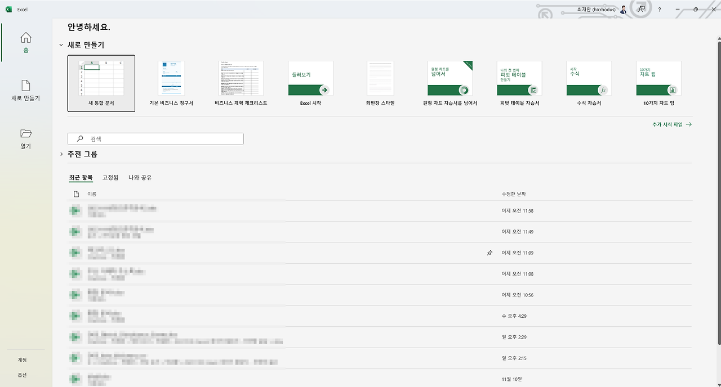This screenshot has height=387, width=721.
Task: Sort by the 이름 column header
Action: click(92, 194)
